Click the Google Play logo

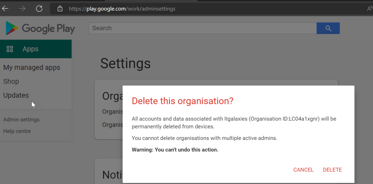coord(40,28)
